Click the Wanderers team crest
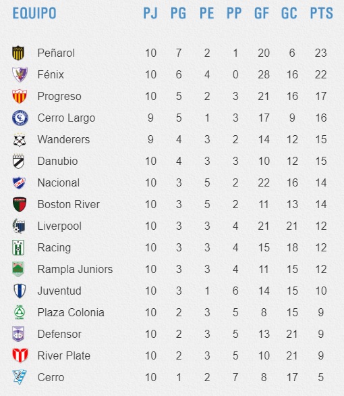This screenshot has height=396, width=344. tap(20, 140)
